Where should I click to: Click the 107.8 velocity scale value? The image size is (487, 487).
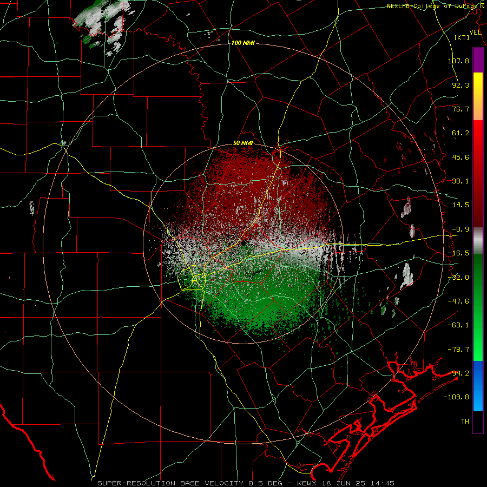pyautogui.click(x=458, y=61)
